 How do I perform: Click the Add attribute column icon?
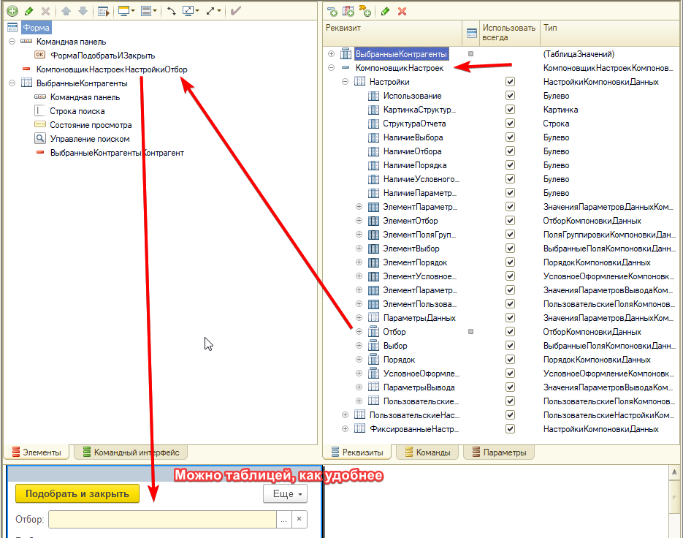348,12
